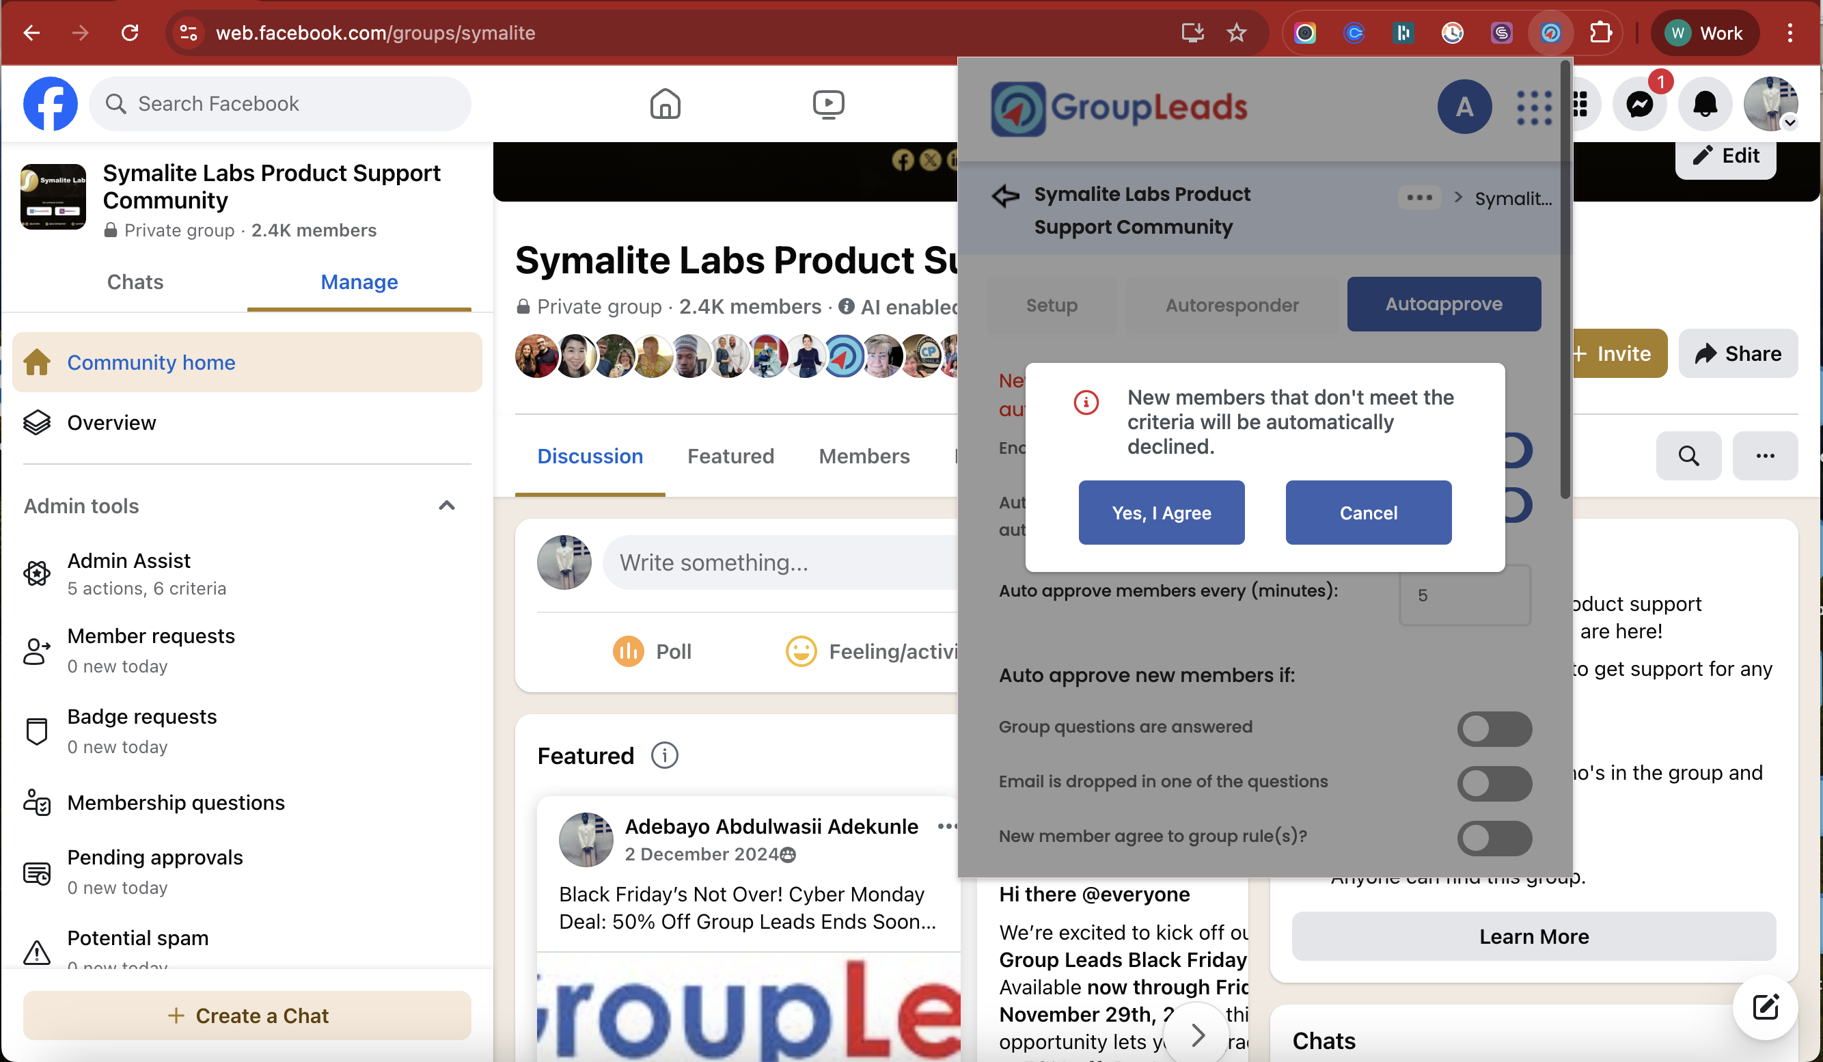Open Community home

[247, 362]
